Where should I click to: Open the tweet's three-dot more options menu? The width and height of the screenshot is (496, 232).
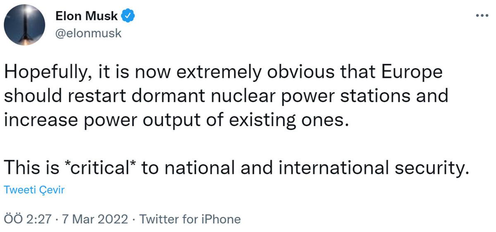coord(482,16)
